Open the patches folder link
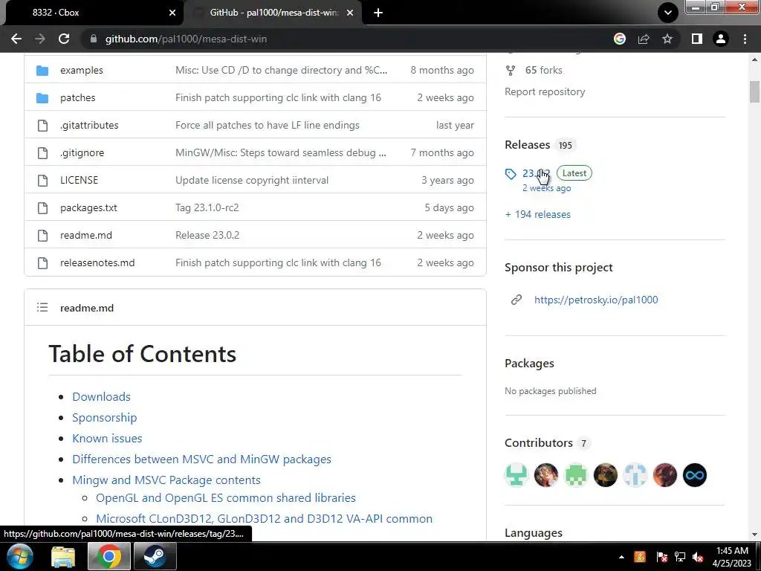Image resolution: width=761 pixels, height=571 pixels. click(x=77, y=97)
